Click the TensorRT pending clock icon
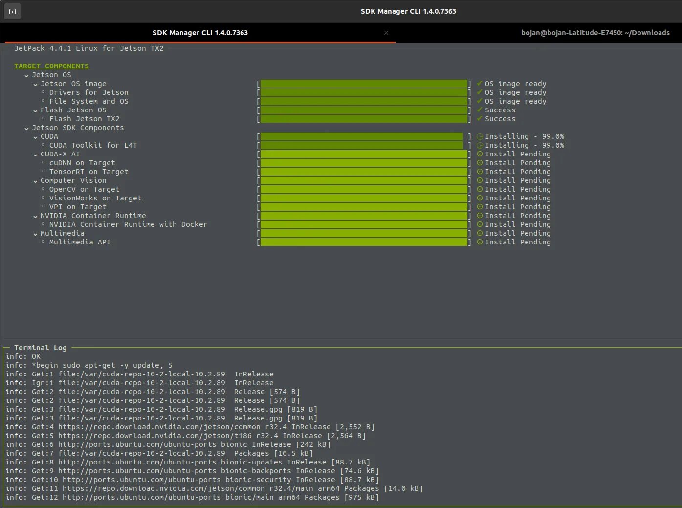This screenshot has width=682, height=508. (x=480, y=172)
